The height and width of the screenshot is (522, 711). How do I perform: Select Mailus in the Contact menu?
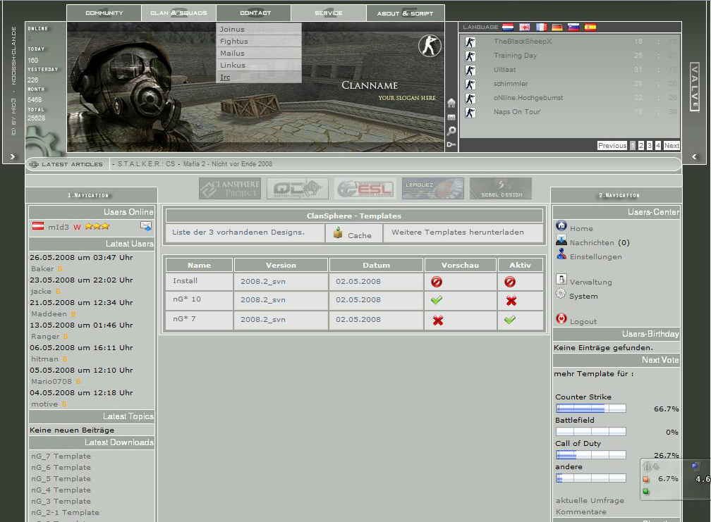pos(259,53)
